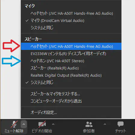Viewport: 135px width, 135px height.
Task: Select スピーカー Realtek(R) Audio output
Action: point(71,68)
